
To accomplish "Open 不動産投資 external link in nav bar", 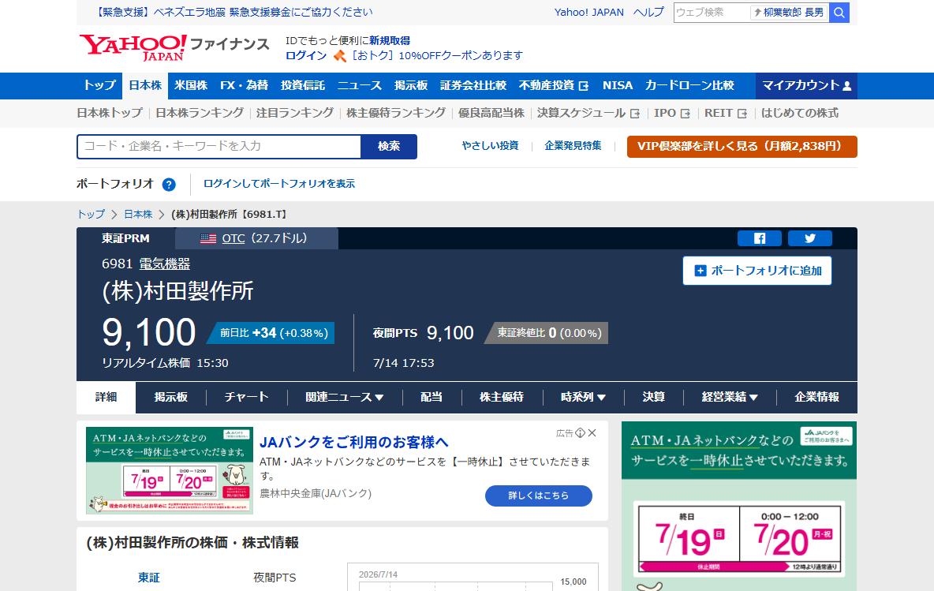I will (x=553, y=86).
